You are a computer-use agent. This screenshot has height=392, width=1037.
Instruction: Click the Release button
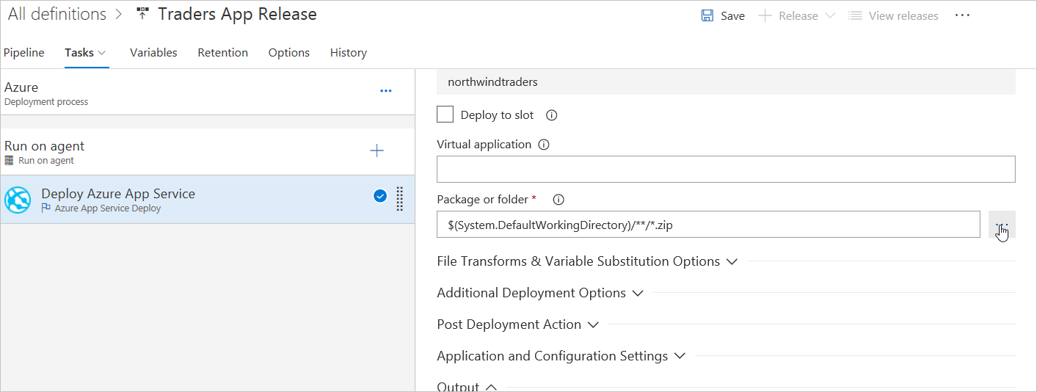(796, 15)
